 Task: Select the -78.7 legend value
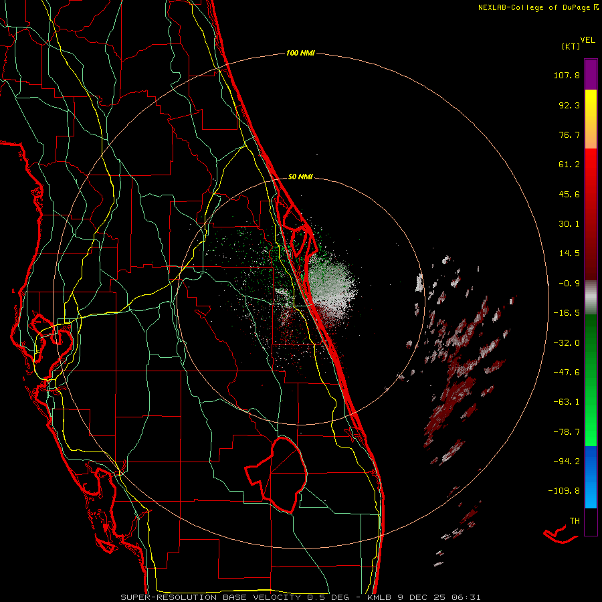coord(567,432)
